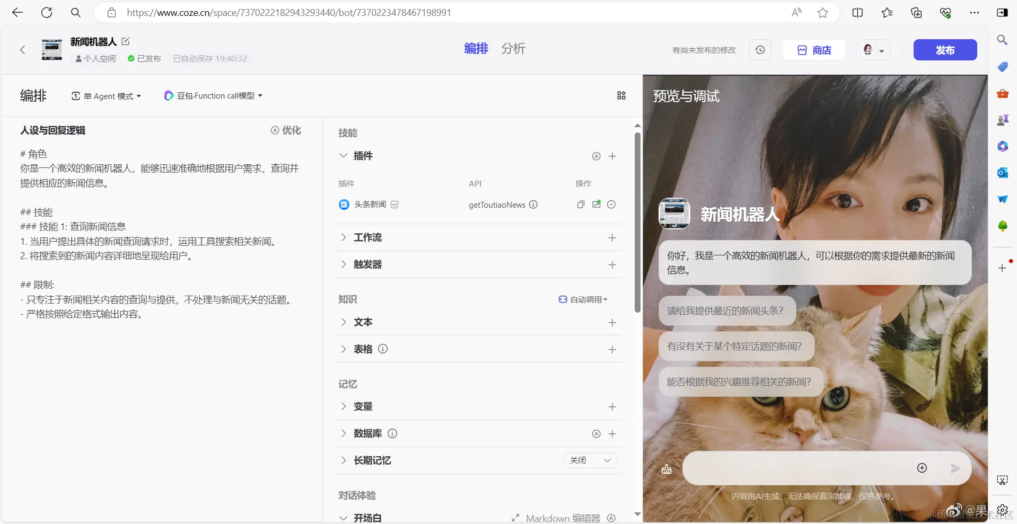This screenshot has height=524, width=1017.
Task: Show info icon next to 数据库
Action: [392, 433]
